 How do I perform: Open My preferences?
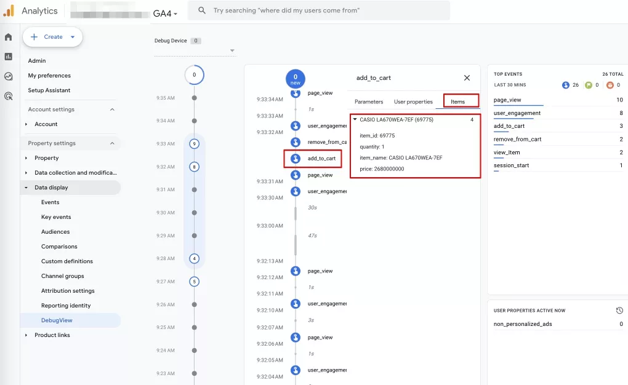(x=49, y=76)
